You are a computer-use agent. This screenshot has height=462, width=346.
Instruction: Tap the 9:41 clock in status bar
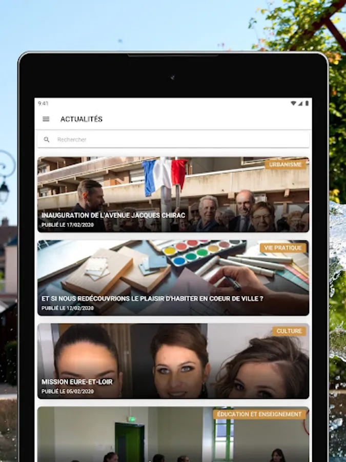(x=43, y=103)
